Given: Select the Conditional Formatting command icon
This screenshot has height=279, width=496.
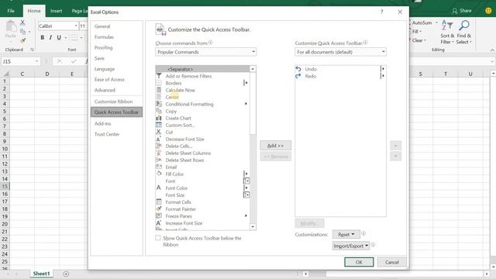Looking at the screenshot, I should pos(159,104).
